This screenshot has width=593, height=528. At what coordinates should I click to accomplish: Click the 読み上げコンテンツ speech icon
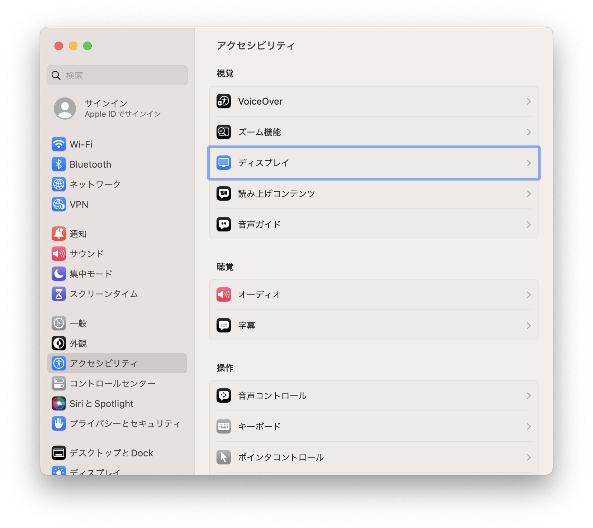pyautogui.click(x=224, y=194)
